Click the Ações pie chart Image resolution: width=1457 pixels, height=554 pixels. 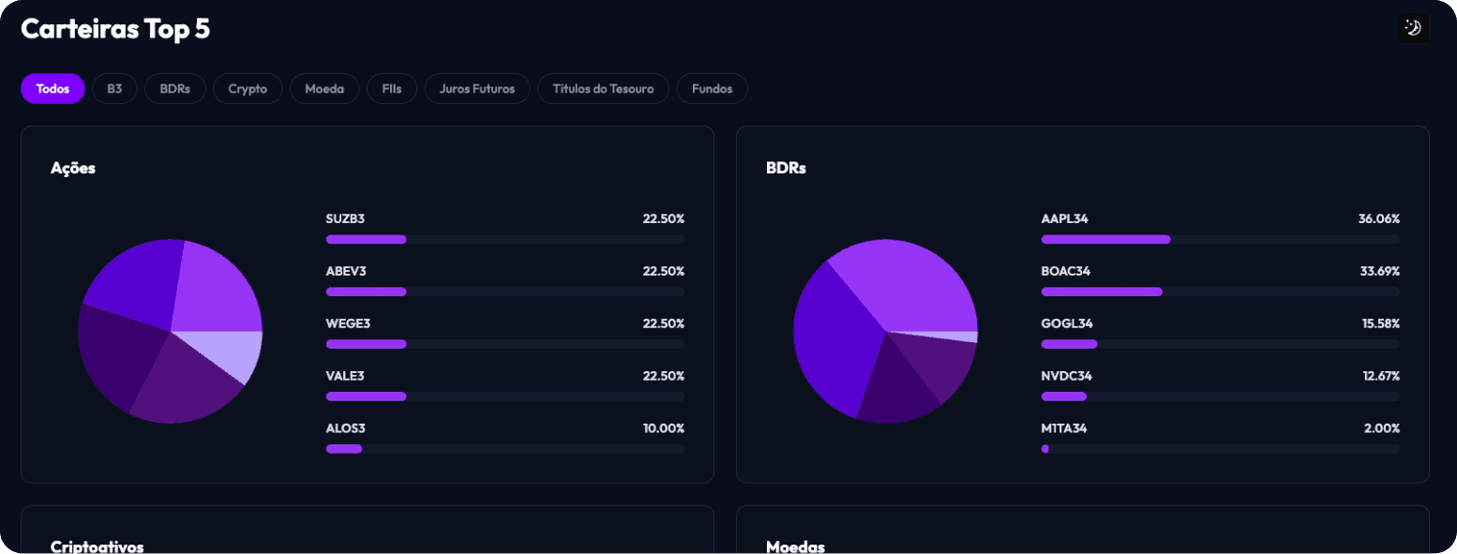pyautogui.click(x=171, y=331)
